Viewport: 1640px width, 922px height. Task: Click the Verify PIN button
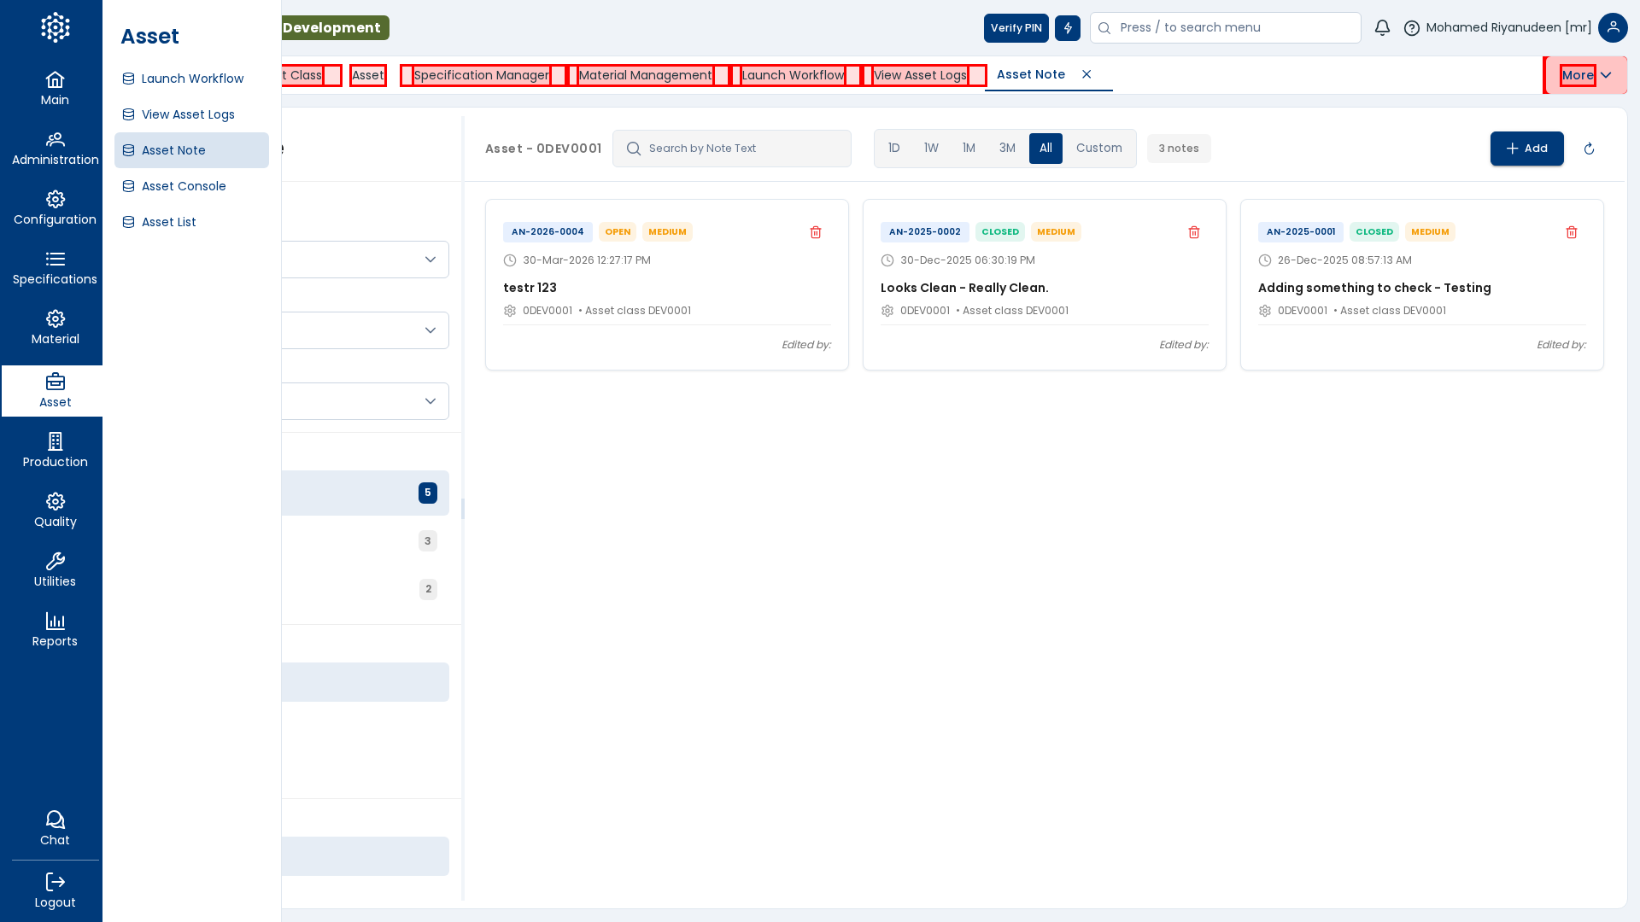[1016, 28]
